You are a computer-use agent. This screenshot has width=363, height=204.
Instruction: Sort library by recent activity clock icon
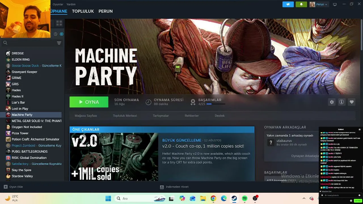[56, 34]
